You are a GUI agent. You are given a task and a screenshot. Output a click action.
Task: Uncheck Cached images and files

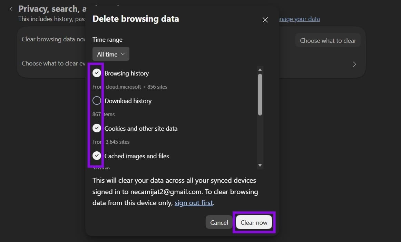tap(97, 155)
